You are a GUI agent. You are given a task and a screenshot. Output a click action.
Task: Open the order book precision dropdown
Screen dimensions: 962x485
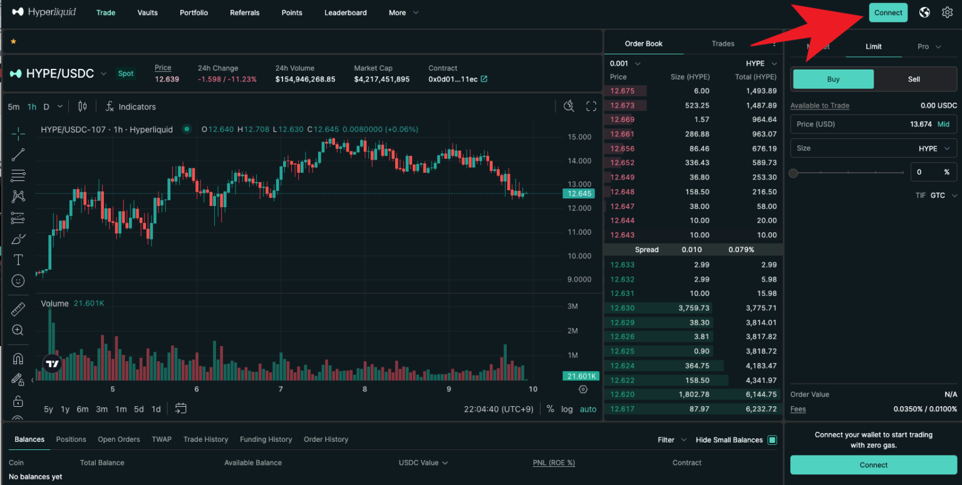624,63
